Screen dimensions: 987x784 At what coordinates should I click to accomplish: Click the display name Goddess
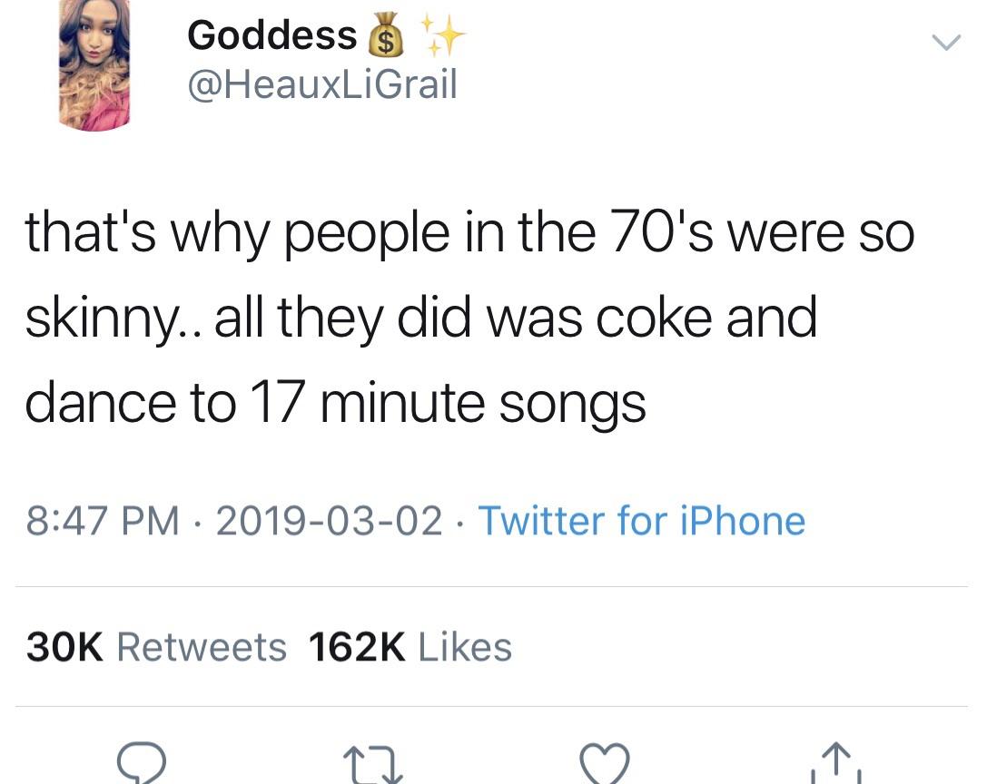point(271,35)
